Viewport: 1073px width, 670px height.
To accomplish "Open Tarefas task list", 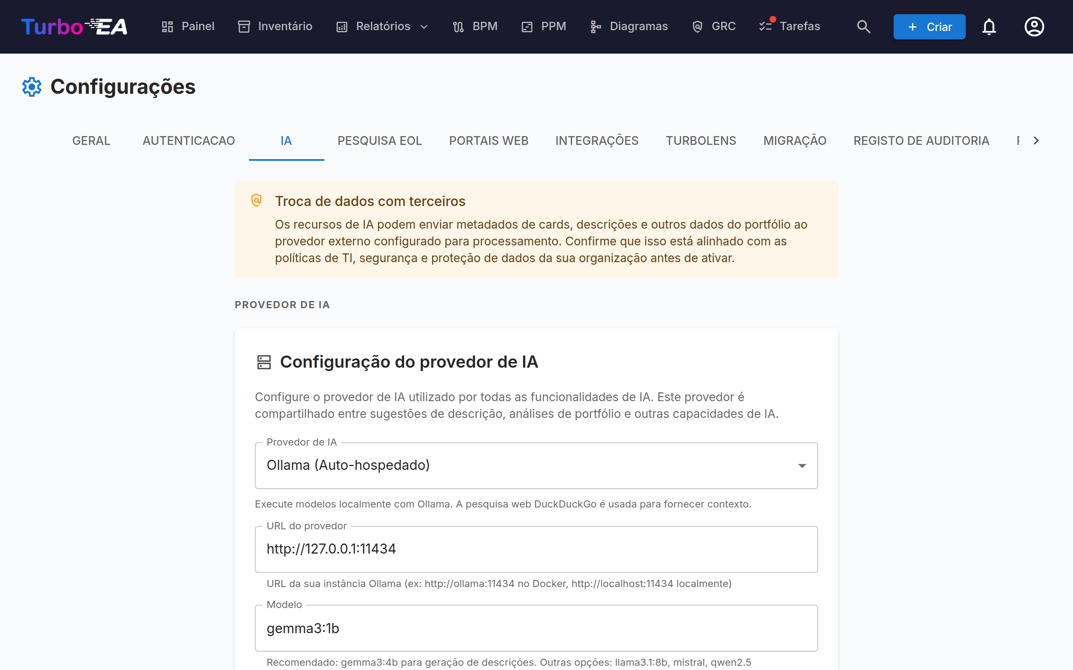I will [790, 26].
